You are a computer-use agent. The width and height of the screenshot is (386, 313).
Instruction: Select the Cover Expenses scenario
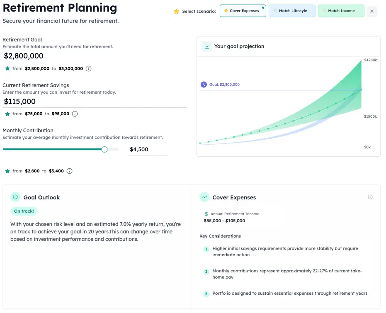(x=243, y=11)
